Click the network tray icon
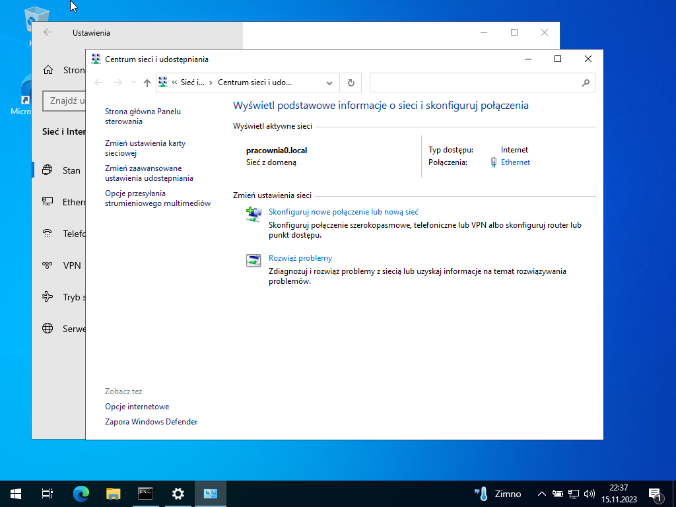The height and width of the screenshot is (507, 676). [x=574, y=494]
